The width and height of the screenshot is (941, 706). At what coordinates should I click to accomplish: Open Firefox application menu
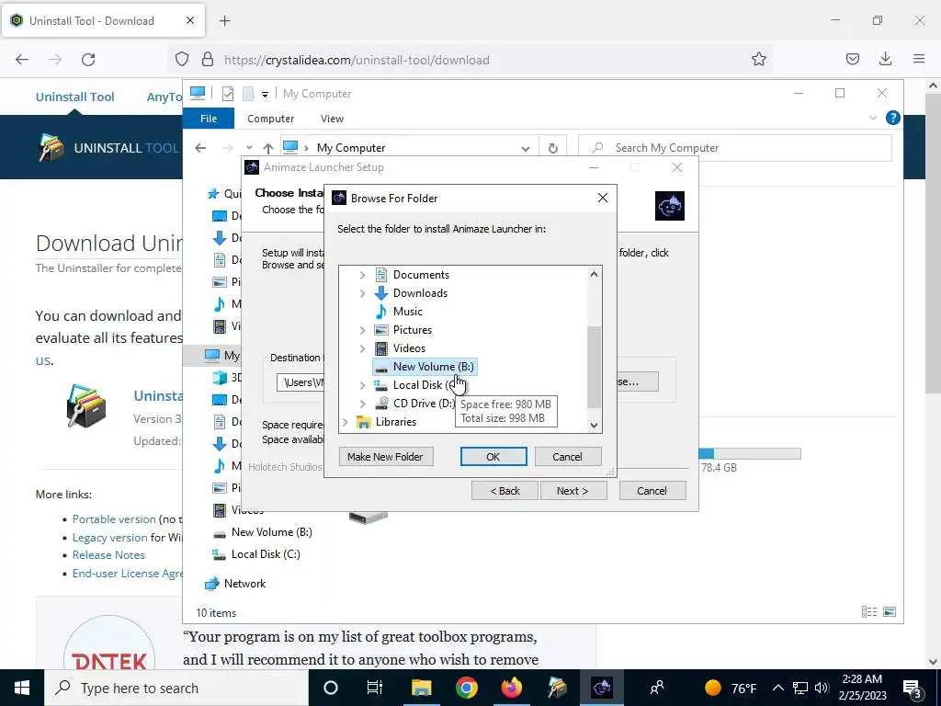(x=919, y=59)
